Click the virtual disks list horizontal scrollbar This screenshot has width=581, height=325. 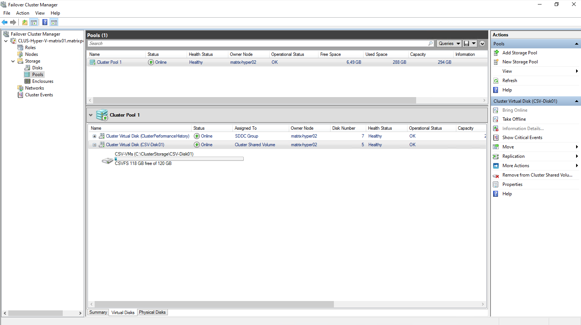click(214, 304)
